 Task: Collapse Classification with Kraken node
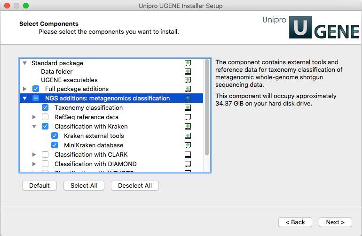coord(34,126)
